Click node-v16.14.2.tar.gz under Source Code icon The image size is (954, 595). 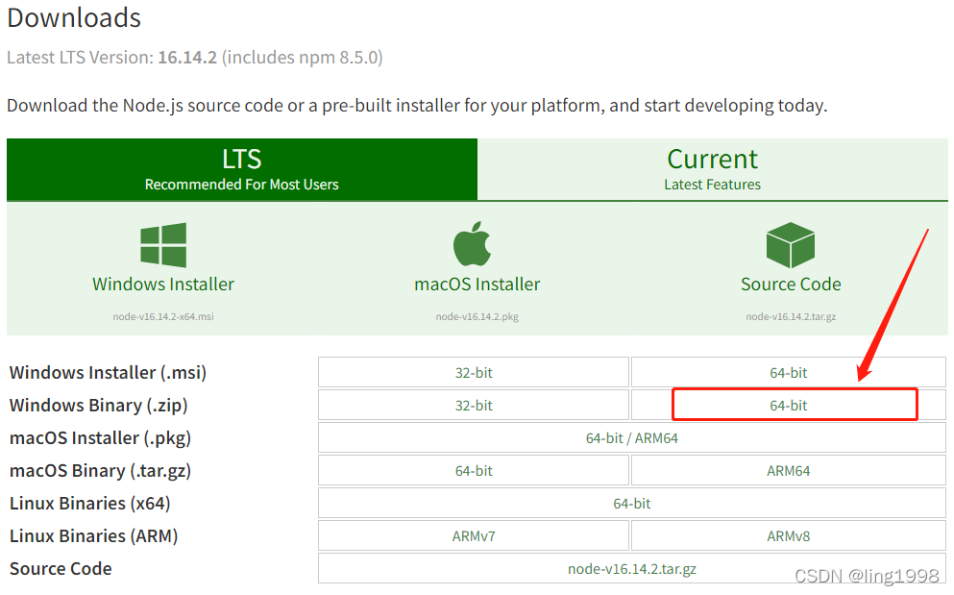pyautogui.click(x=791, y=316)
